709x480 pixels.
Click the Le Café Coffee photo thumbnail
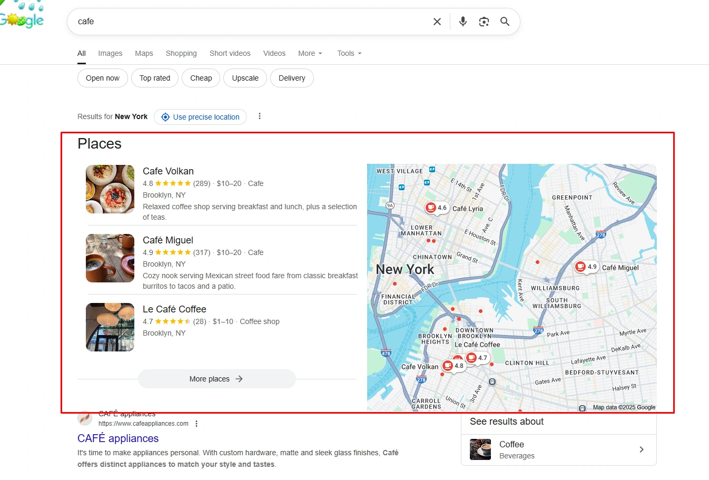(110, 327)
